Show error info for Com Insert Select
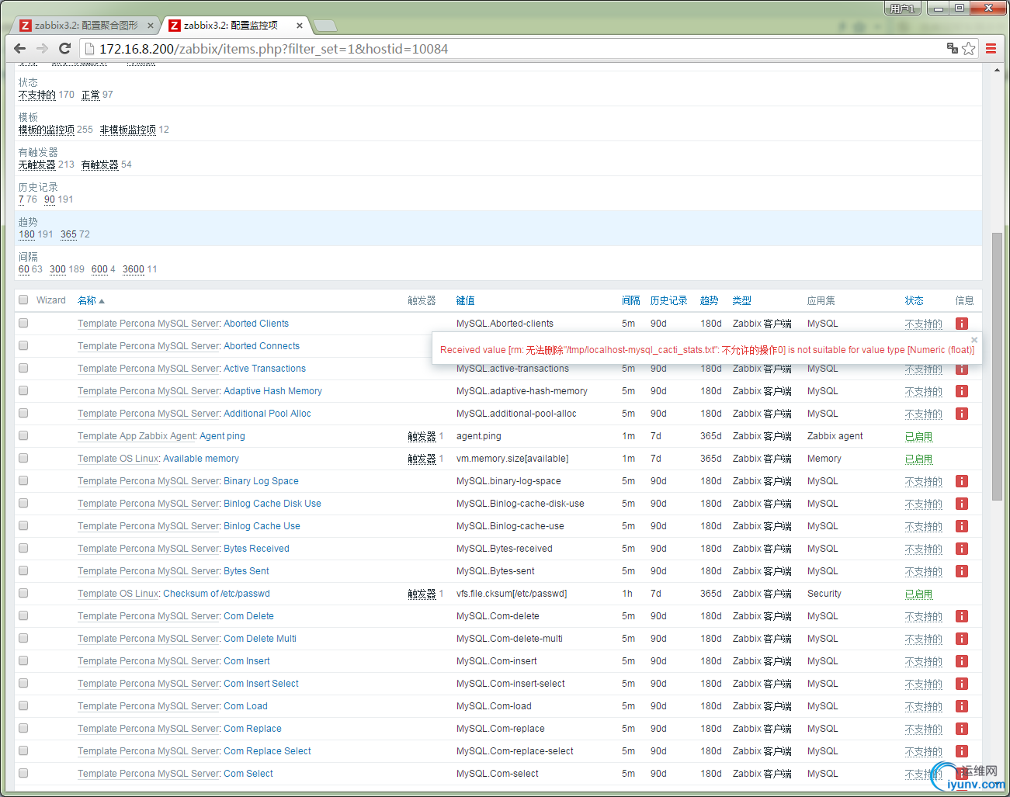The height and width of the screenshot is (797, 1010). pos(962,684)
